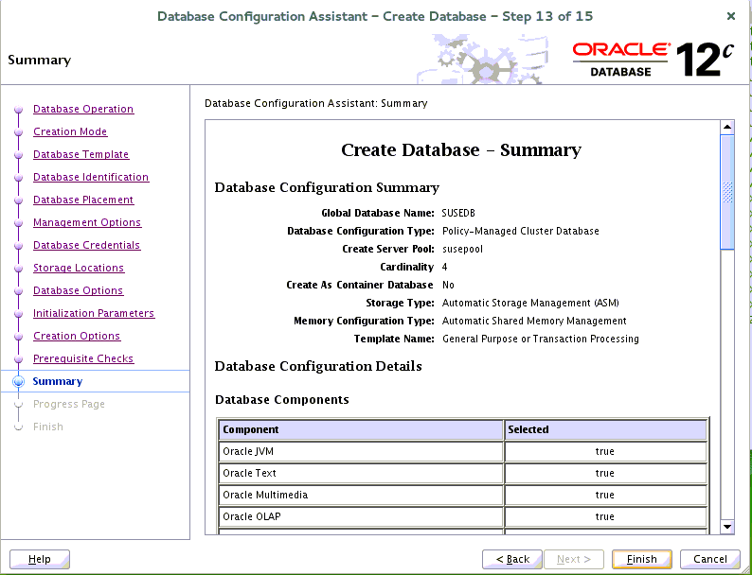This screenshot has width=752, height=575.
Task: Go to the Creation Mode step
Action: (x=70, y=131)
